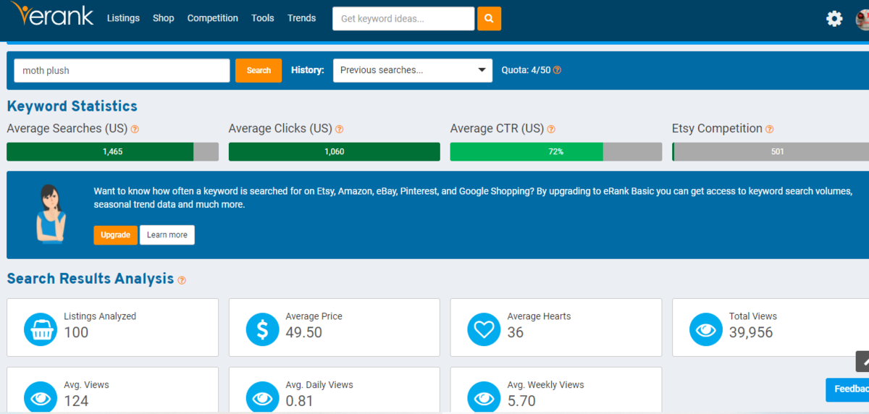Viewport: 869px width, 414px height.
Task: Click help icon beside Etsy Competition
Action: [x=769, y=129]
